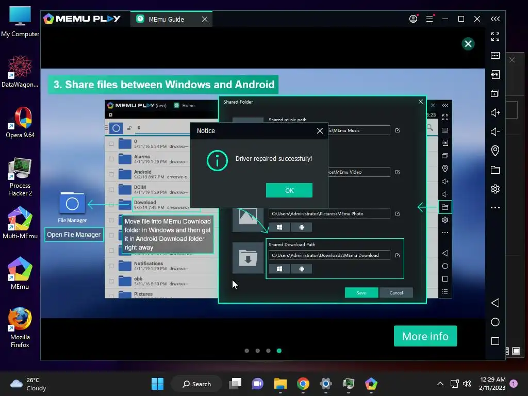Go to the first guide page dot

click(x=247, y=351)
